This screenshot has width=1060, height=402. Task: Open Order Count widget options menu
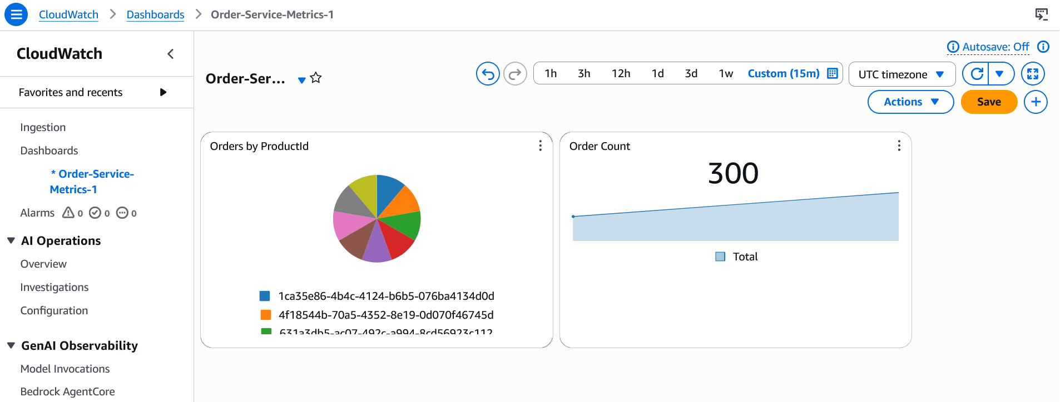click(899, 145)
